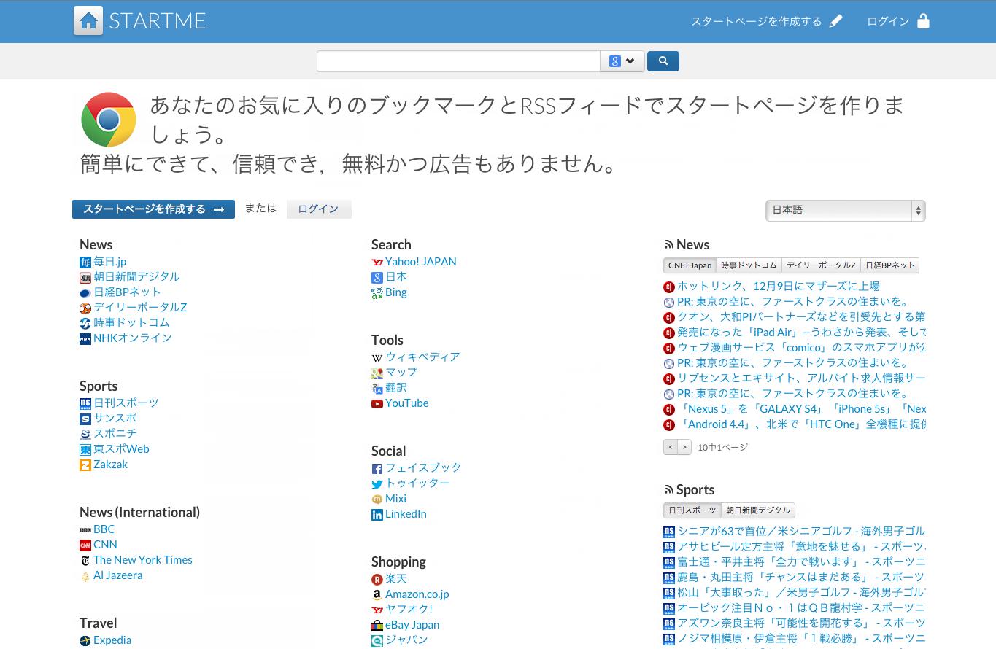Click the 毎日.jp favicon
996x649 pixels.
(85, 262)
